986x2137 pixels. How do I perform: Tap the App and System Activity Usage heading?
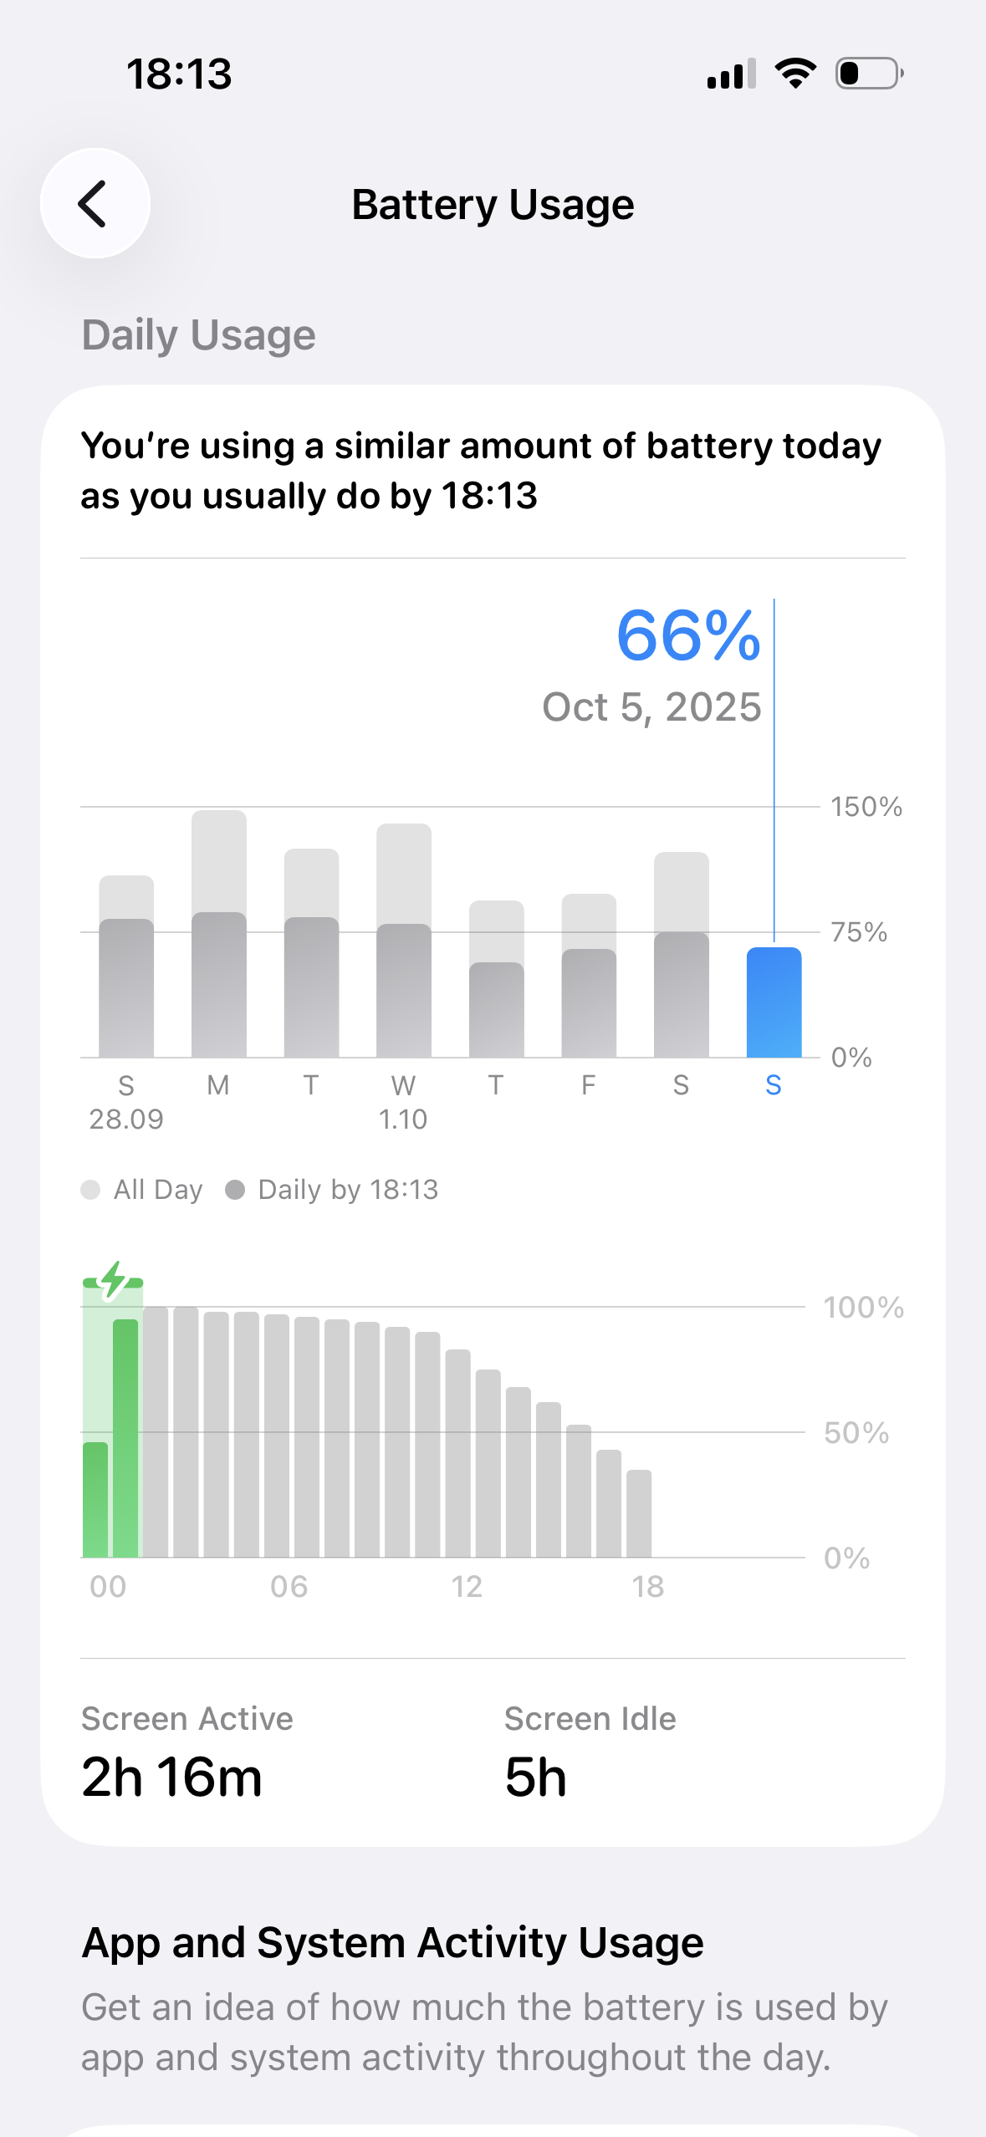[x=392, y=1942]
